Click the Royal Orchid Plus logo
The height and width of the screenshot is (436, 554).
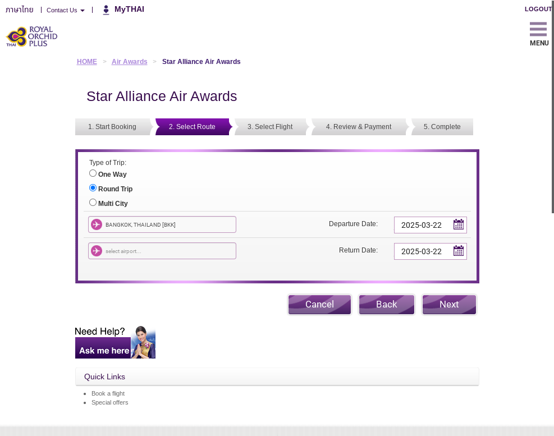click(31, 36)
